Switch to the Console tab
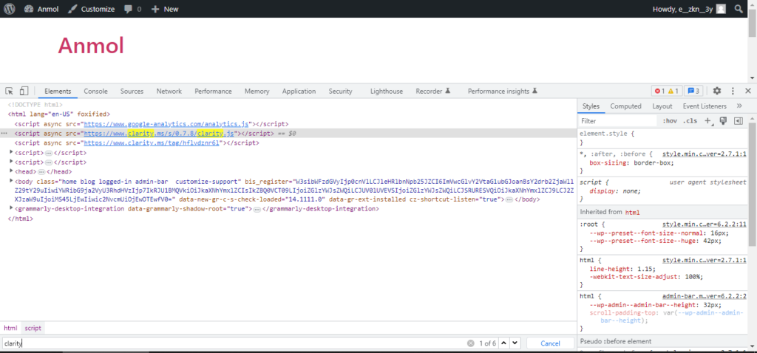Screen dimensions: 757x353 [x=95, y=91]
